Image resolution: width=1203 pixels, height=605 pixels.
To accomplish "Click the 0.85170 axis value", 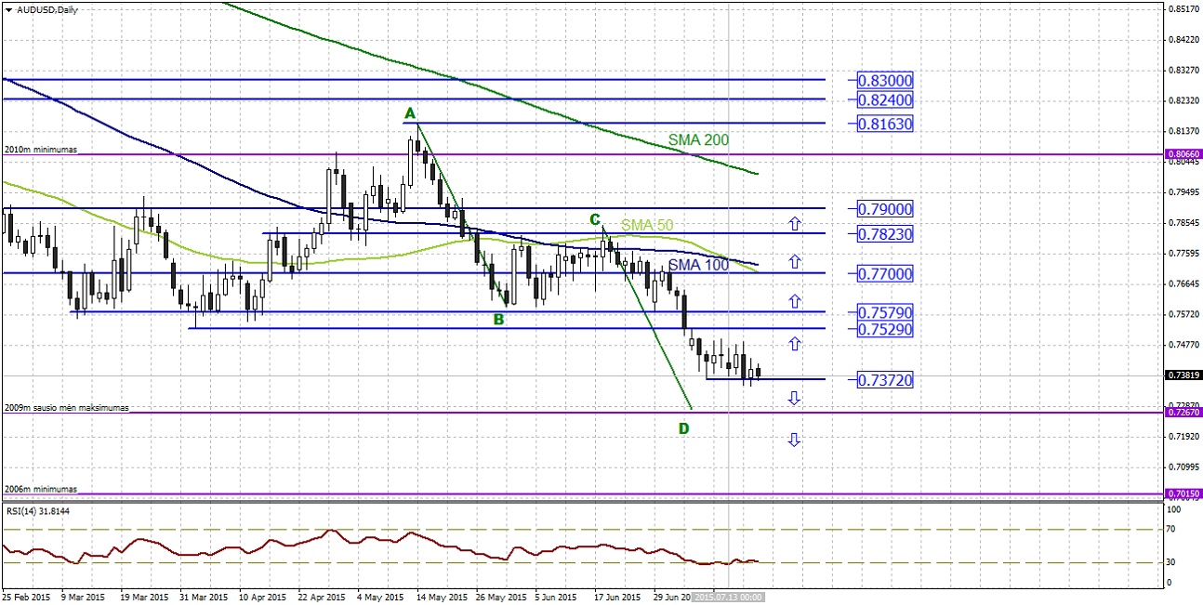I will pos(1184,9).
